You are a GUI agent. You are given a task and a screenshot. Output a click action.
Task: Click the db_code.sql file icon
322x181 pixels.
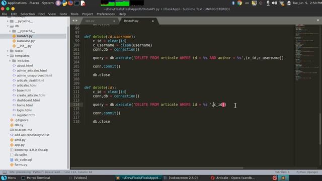click(12, 160)
